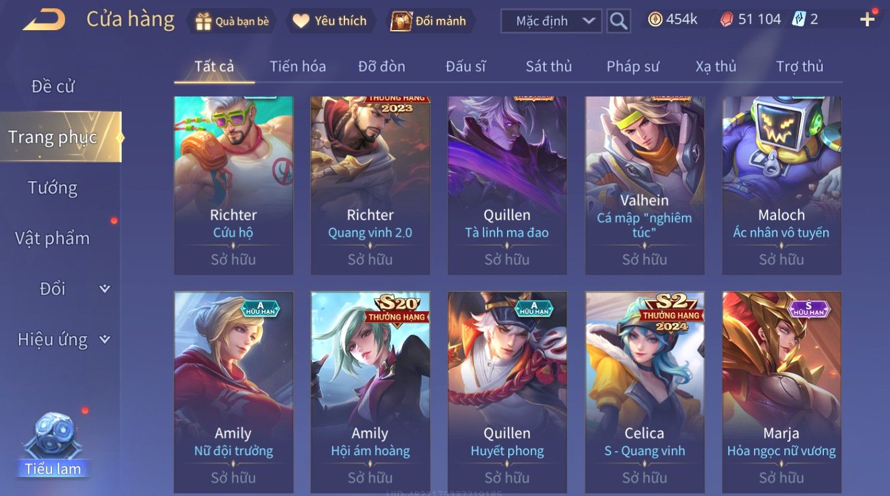
Task: Tap the gold coin currency icon
Action: [655, 19]
